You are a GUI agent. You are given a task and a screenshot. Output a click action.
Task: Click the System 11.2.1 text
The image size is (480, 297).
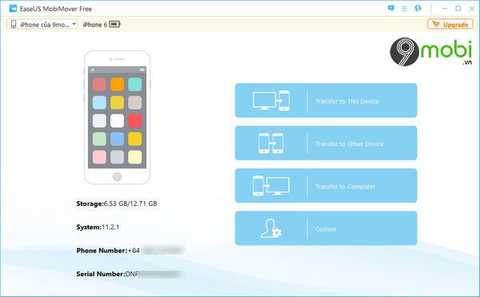point(98,227)
